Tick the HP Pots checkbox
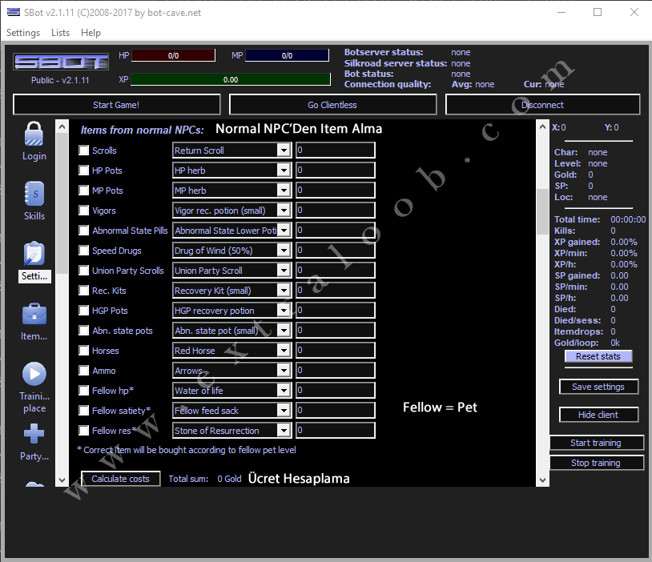This screenshot has width=652, height=562. click(x=84, y=171)
